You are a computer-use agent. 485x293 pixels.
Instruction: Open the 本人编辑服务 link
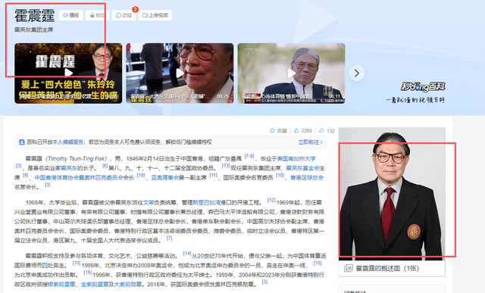click(x=67, y=142)
